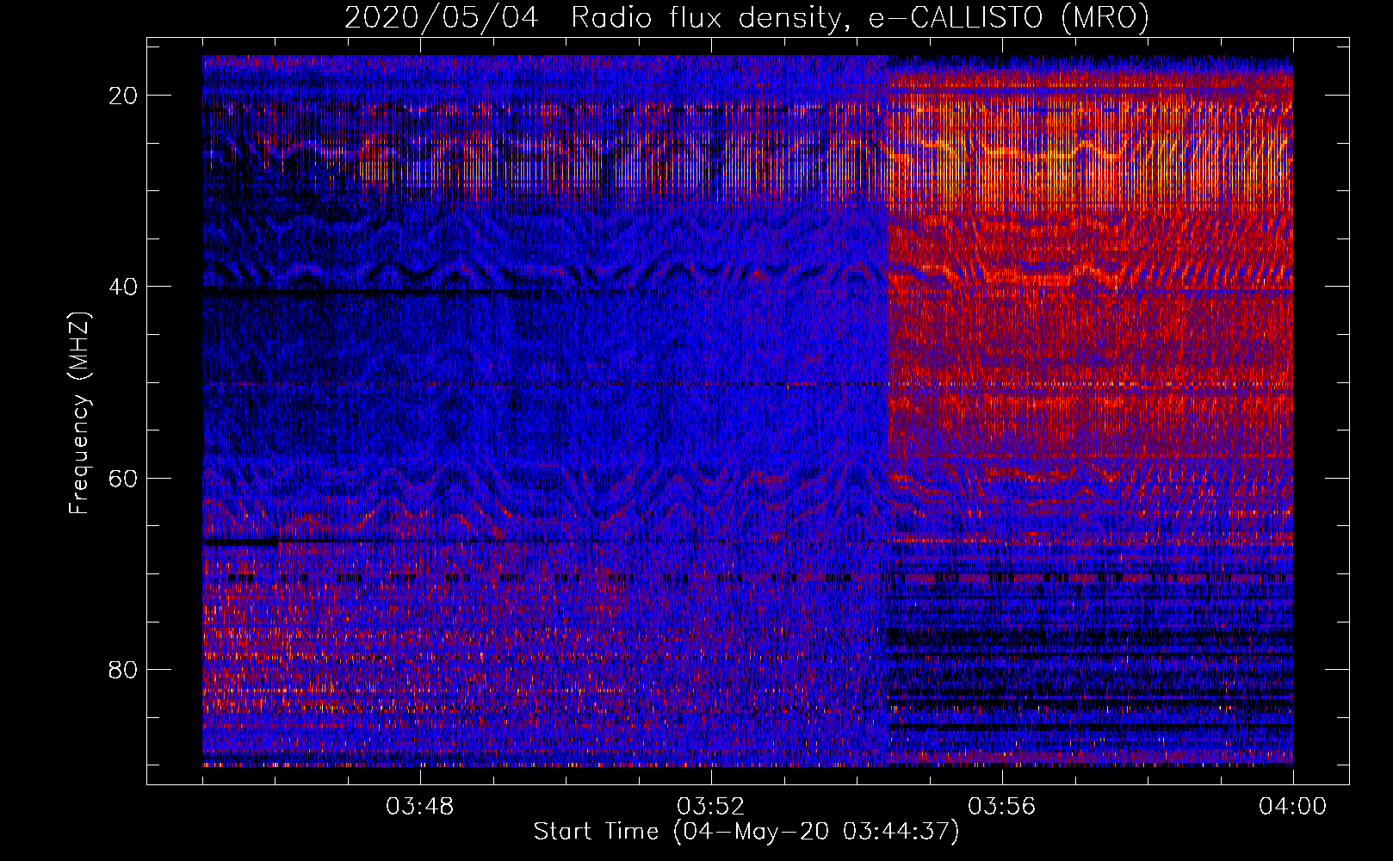This screenshot has width=1393, height=861.
Task: Select the 03:56 time tick label
Action: [x=1002, y=807]
